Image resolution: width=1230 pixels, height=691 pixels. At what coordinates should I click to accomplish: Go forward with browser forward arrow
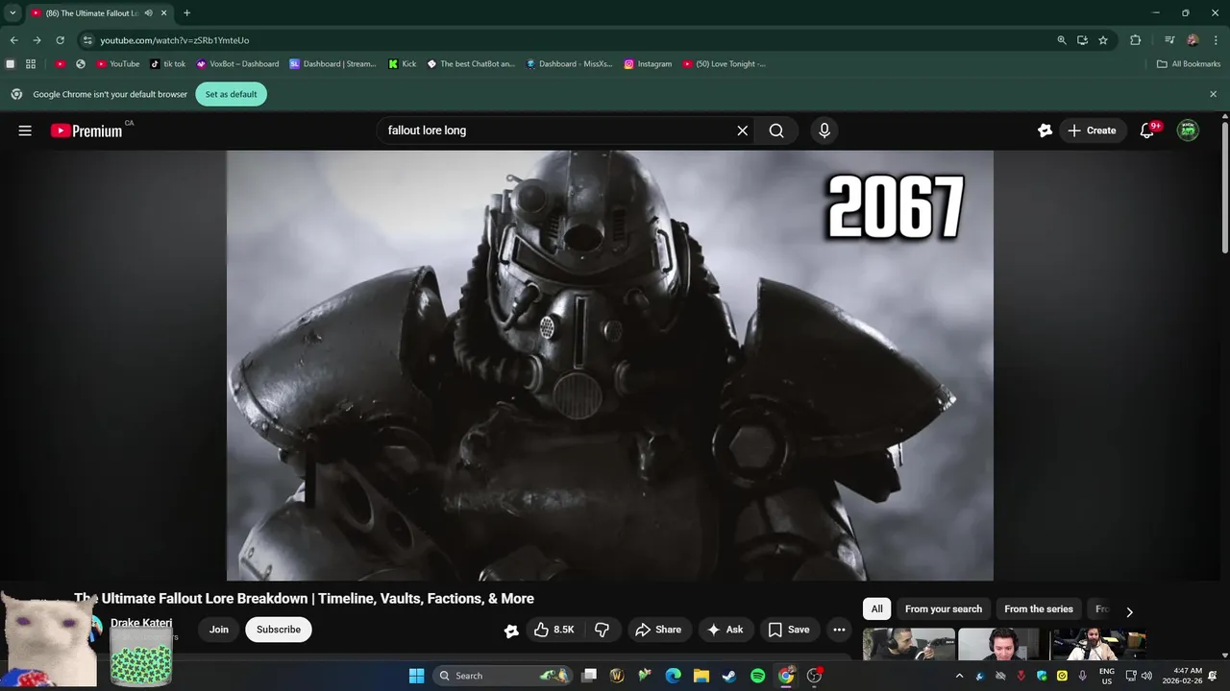[37, 40]
